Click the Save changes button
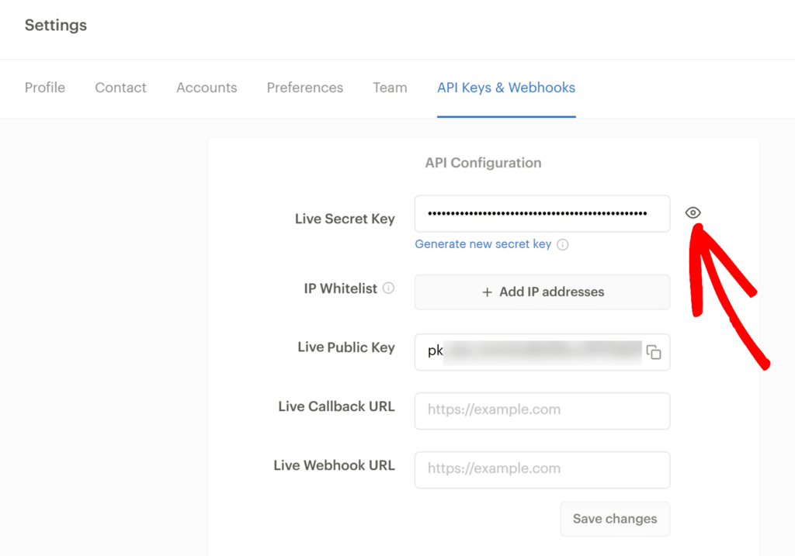The width and height of the screenshot is (795, 556). coord(615,519)
